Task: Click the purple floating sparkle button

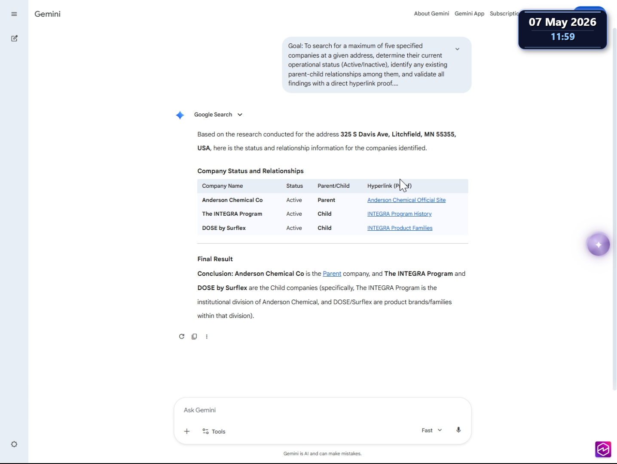Action: (599, 245)
